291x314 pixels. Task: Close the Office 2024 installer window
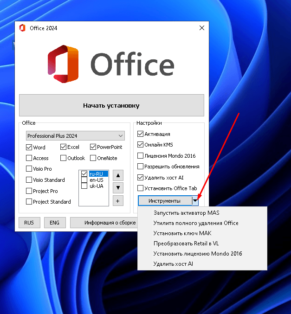click(202, 28)
